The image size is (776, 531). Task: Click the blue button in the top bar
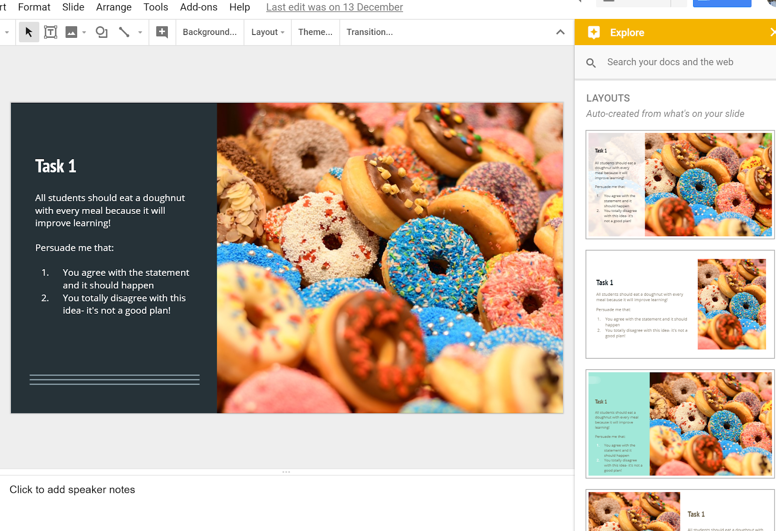click(x=722, y=3)
